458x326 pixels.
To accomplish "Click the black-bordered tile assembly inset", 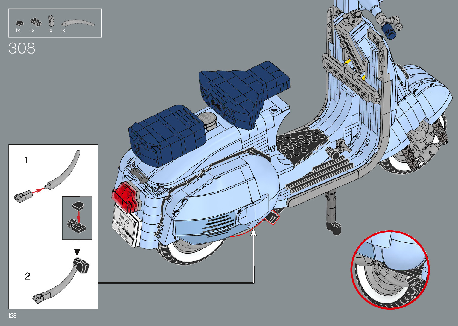I will click(77, 218).
